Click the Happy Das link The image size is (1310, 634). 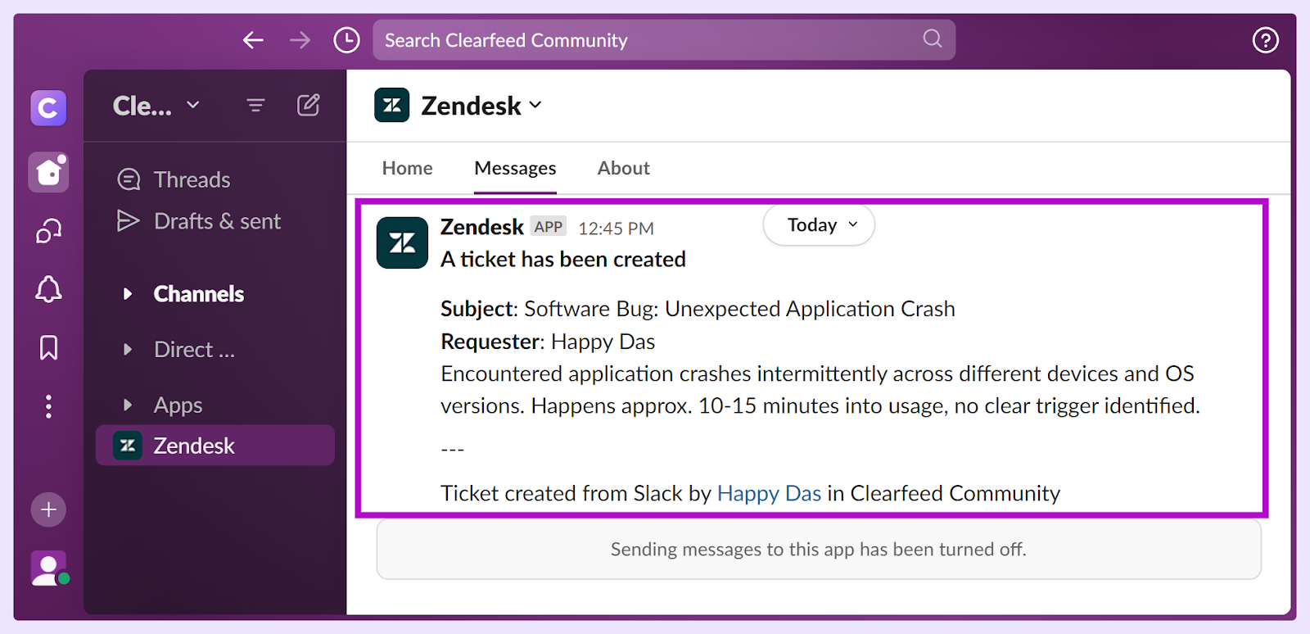click(x=769, y=493)
